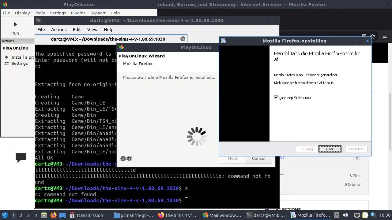This screenshot has width=392, height=220.
Task: Open the Help menu in the terminal window
Action: (109, 30)
